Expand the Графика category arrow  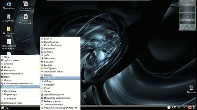[39, 64]
